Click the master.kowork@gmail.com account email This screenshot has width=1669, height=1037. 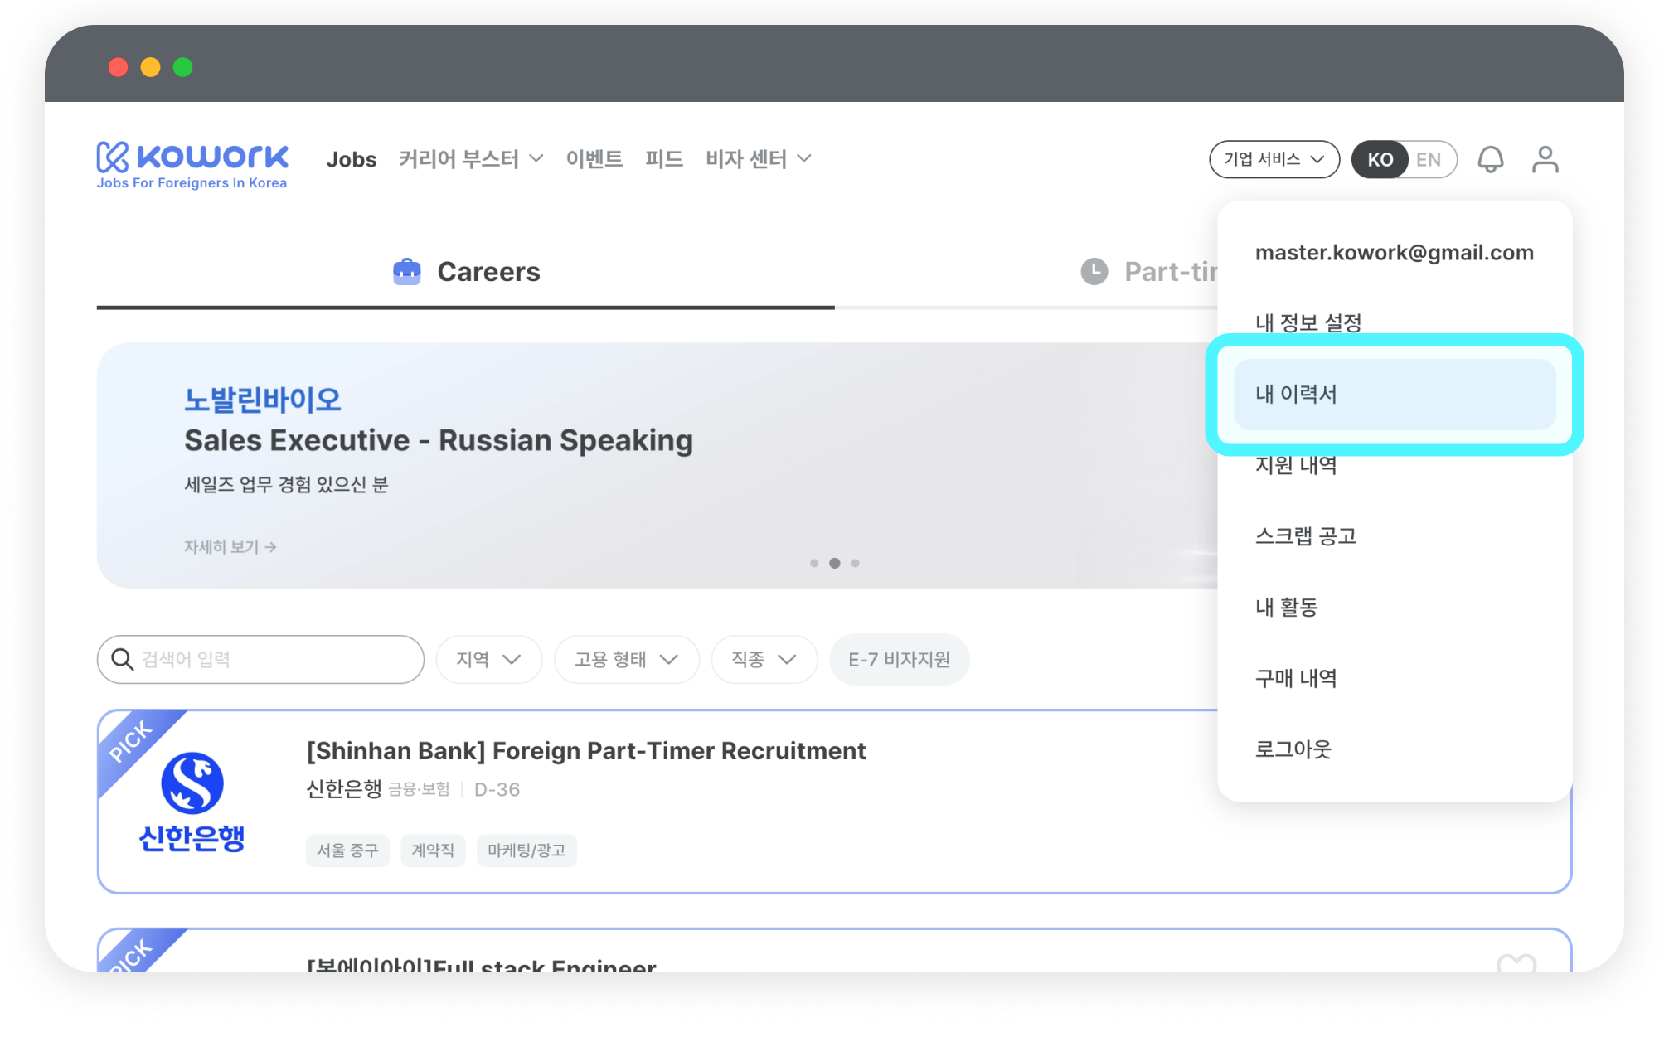pos(1395,253)
